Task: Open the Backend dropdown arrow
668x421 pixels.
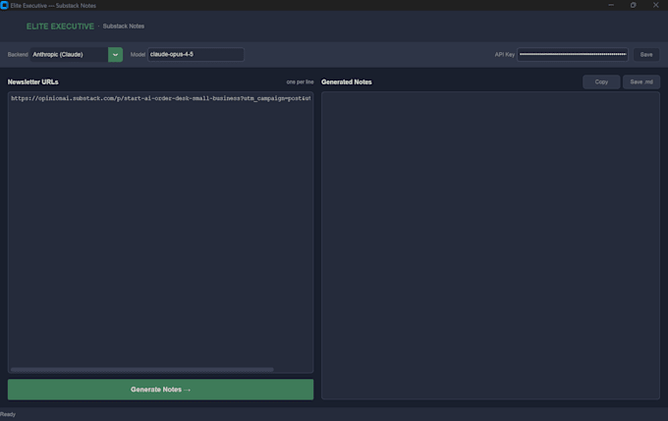Action: pos(115,55)
